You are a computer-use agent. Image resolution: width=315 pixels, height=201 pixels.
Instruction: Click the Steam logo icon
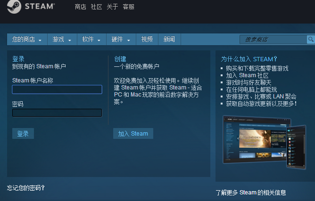pos(14,7)
